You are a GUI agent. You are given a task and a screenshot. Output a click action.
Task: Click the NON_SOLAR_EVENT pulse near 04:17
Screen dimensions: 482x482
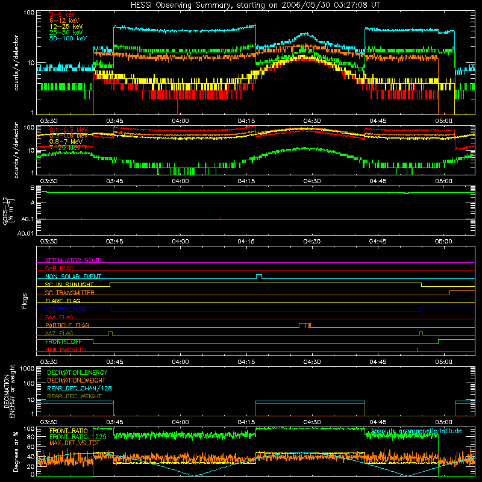(x=259, y=277)
